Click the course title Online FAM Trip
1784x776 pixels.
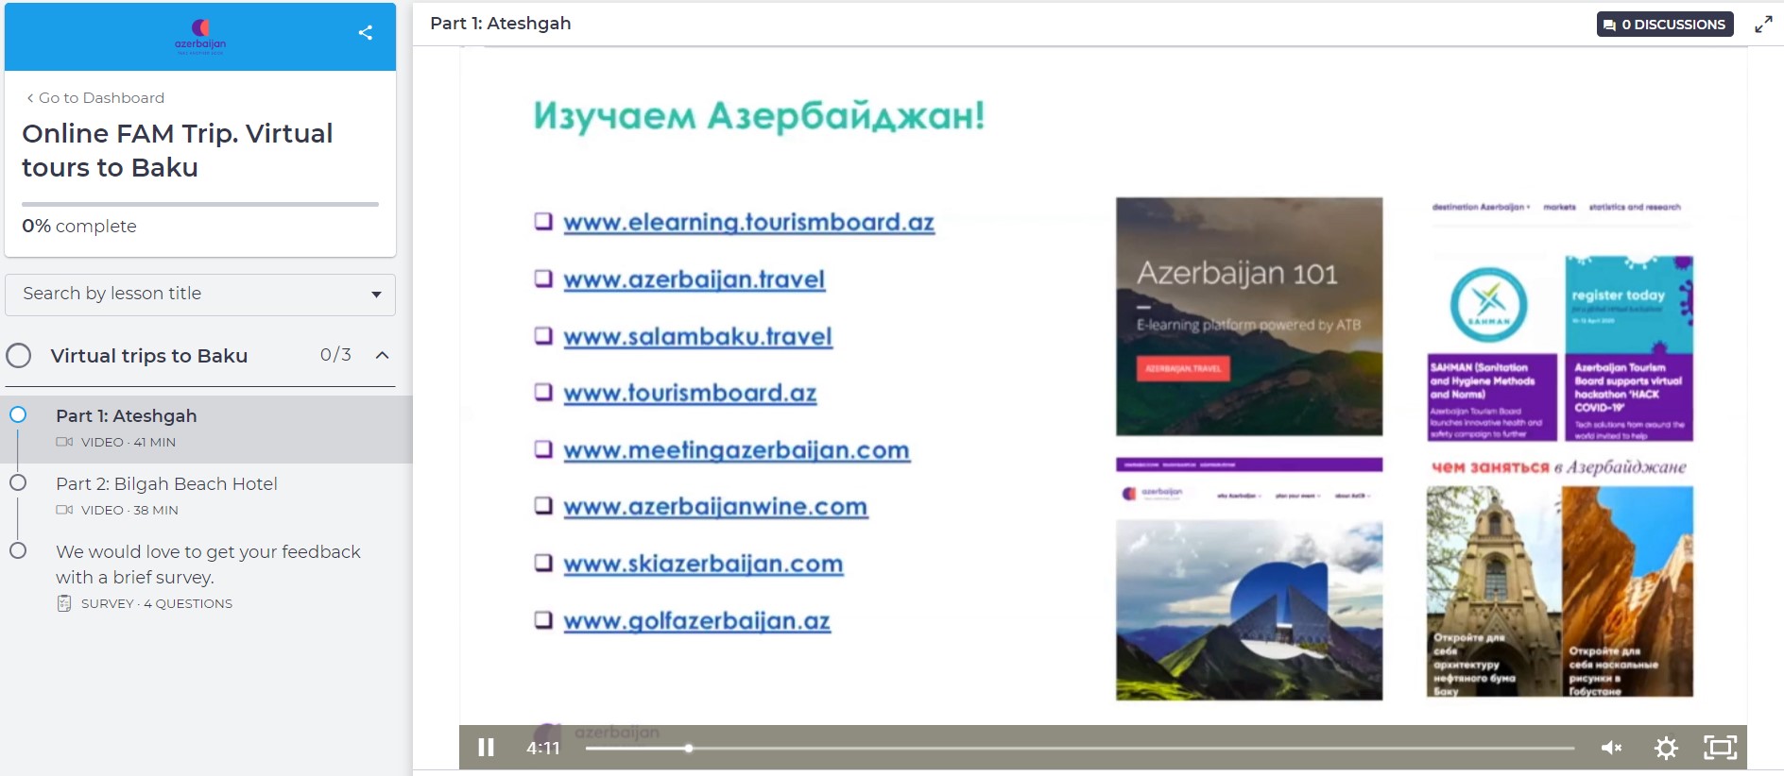coord(178,150)
